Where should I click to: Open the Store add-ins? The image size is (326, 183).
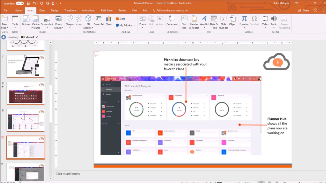click(x=120, y=19)
